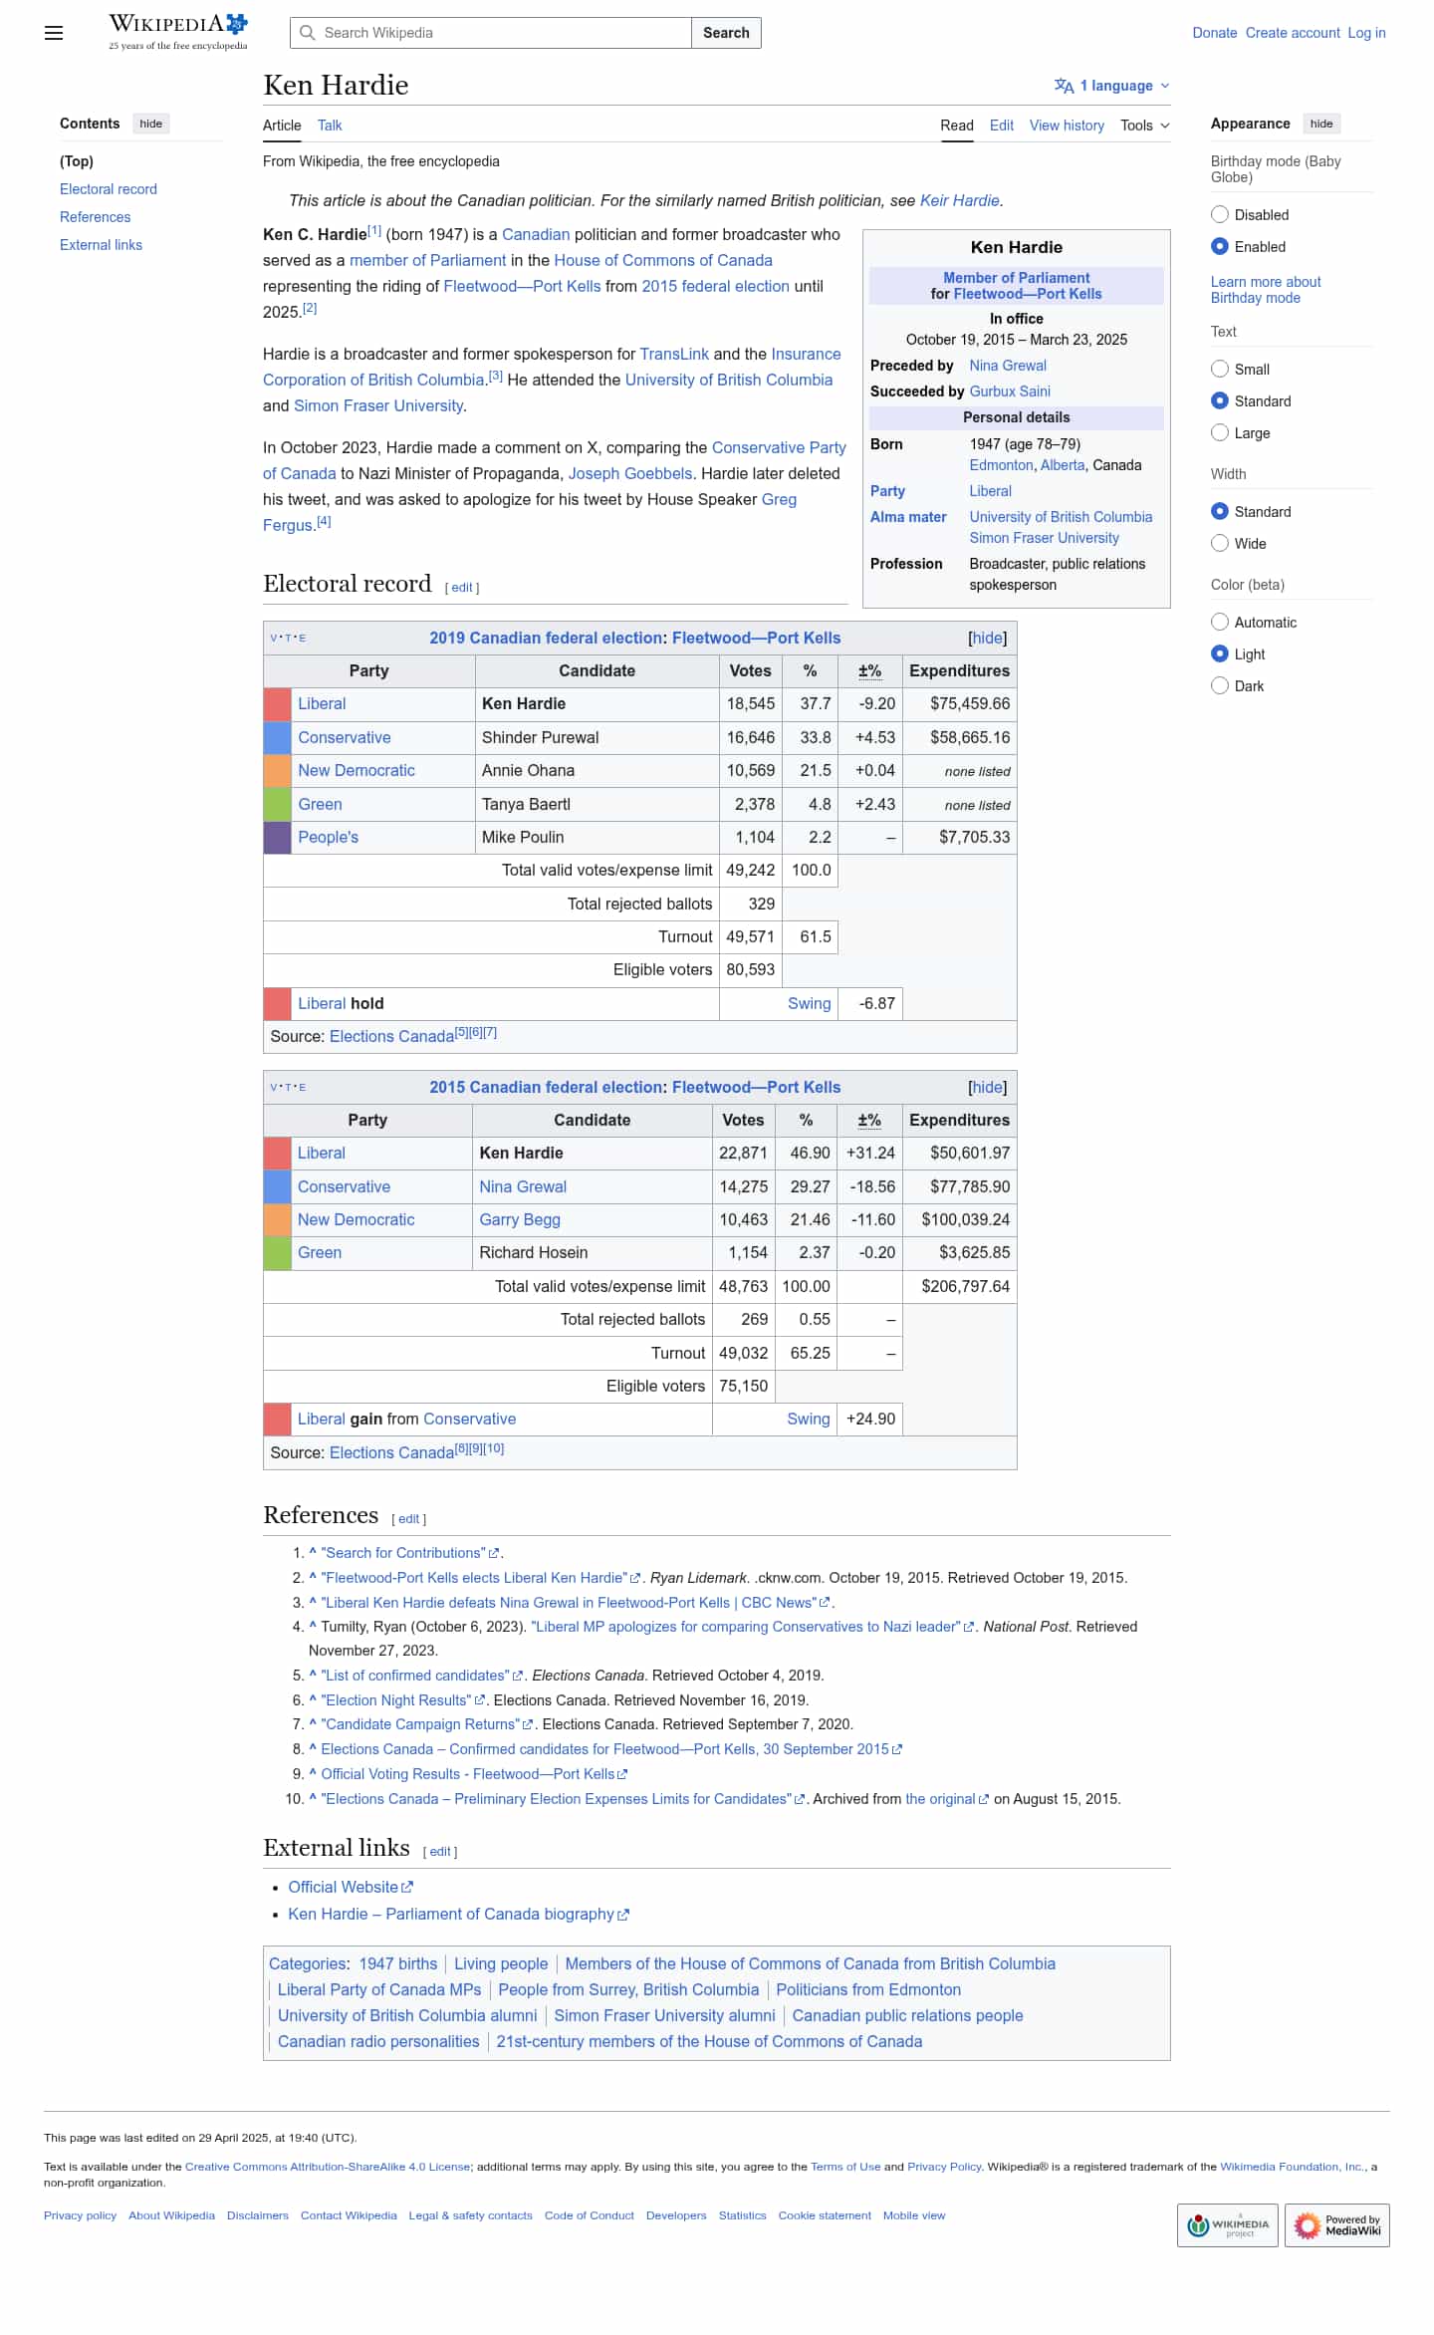Select Automatic color mode
This screenshot has width=1434, height=2335.
click(1220, 622)
